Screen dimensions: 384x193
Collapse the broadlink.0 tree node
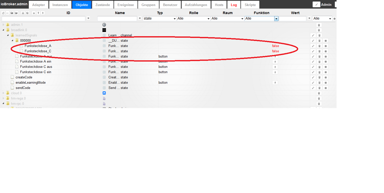3,30
